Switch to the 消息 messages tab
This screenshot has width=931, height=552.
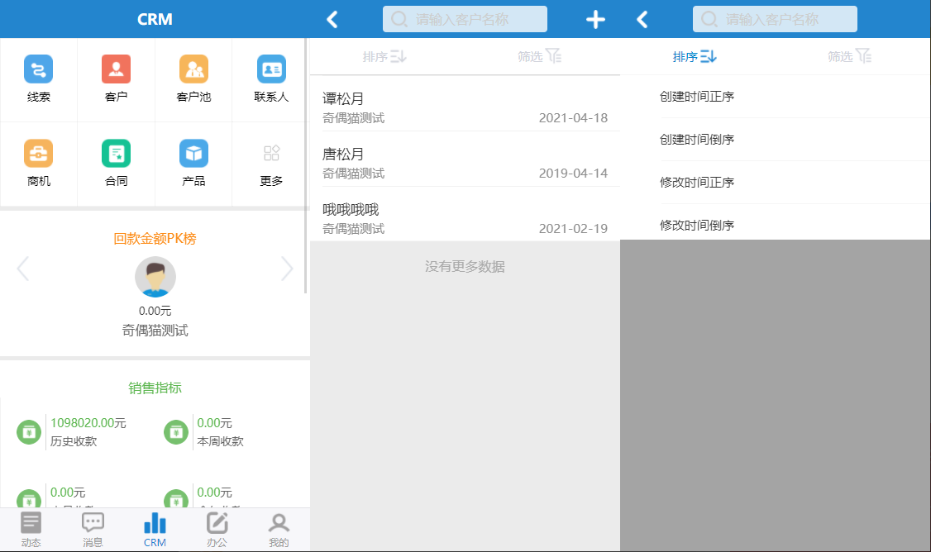(93, 529)
